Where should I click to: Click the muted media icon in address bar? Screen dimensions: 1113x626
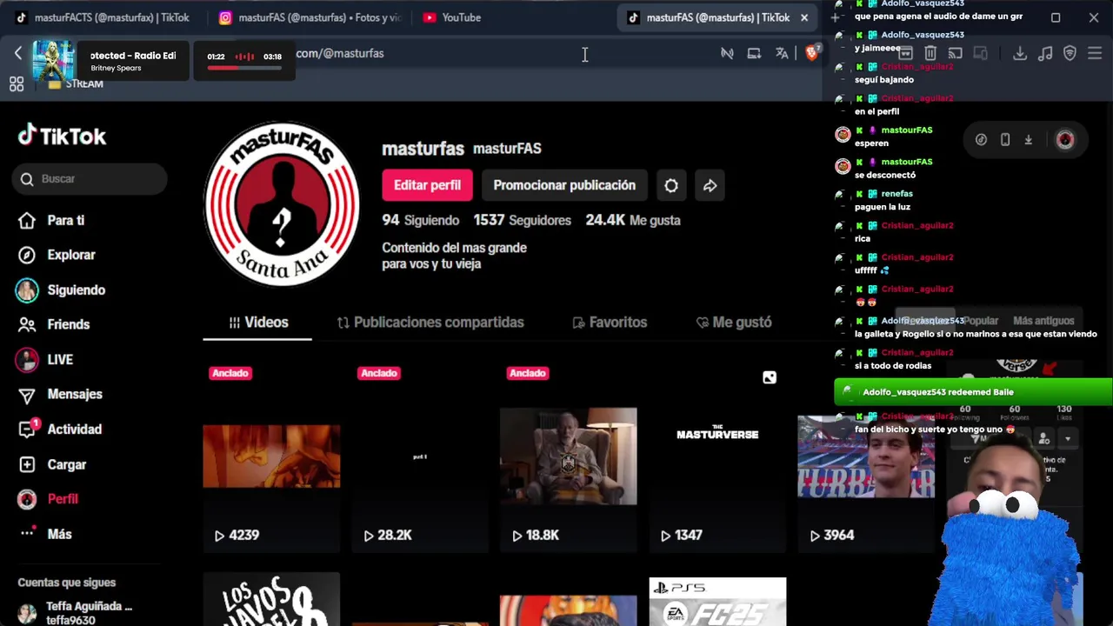point(727,53)
